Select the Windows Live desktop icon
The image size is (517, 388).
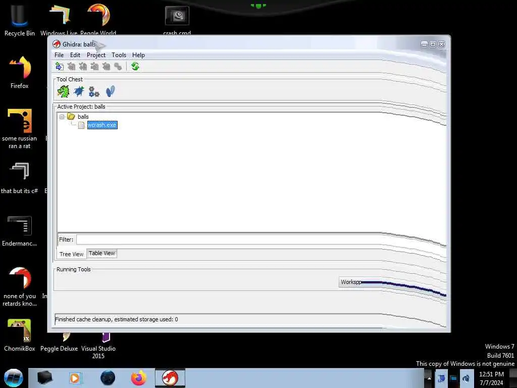pyautogui.click(x=59, y=20)
